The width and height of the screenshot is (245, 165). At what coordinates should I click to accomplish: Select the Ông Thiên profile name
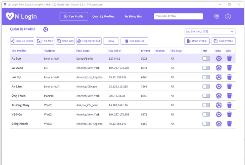tap(18, 96)
